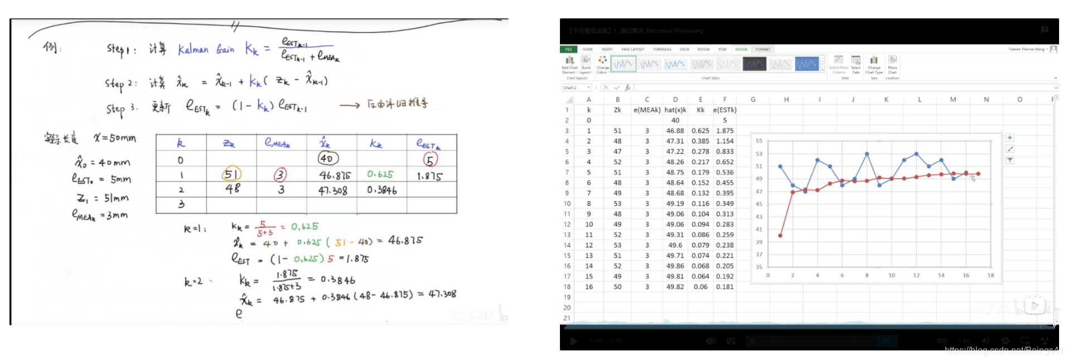
Task: Click the insert function fx icon
Action: (x=627, y=87)
